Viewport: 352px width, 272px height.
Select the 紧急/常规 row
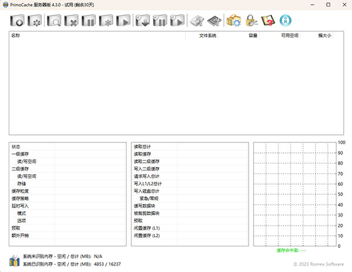(x=190, y=199)
